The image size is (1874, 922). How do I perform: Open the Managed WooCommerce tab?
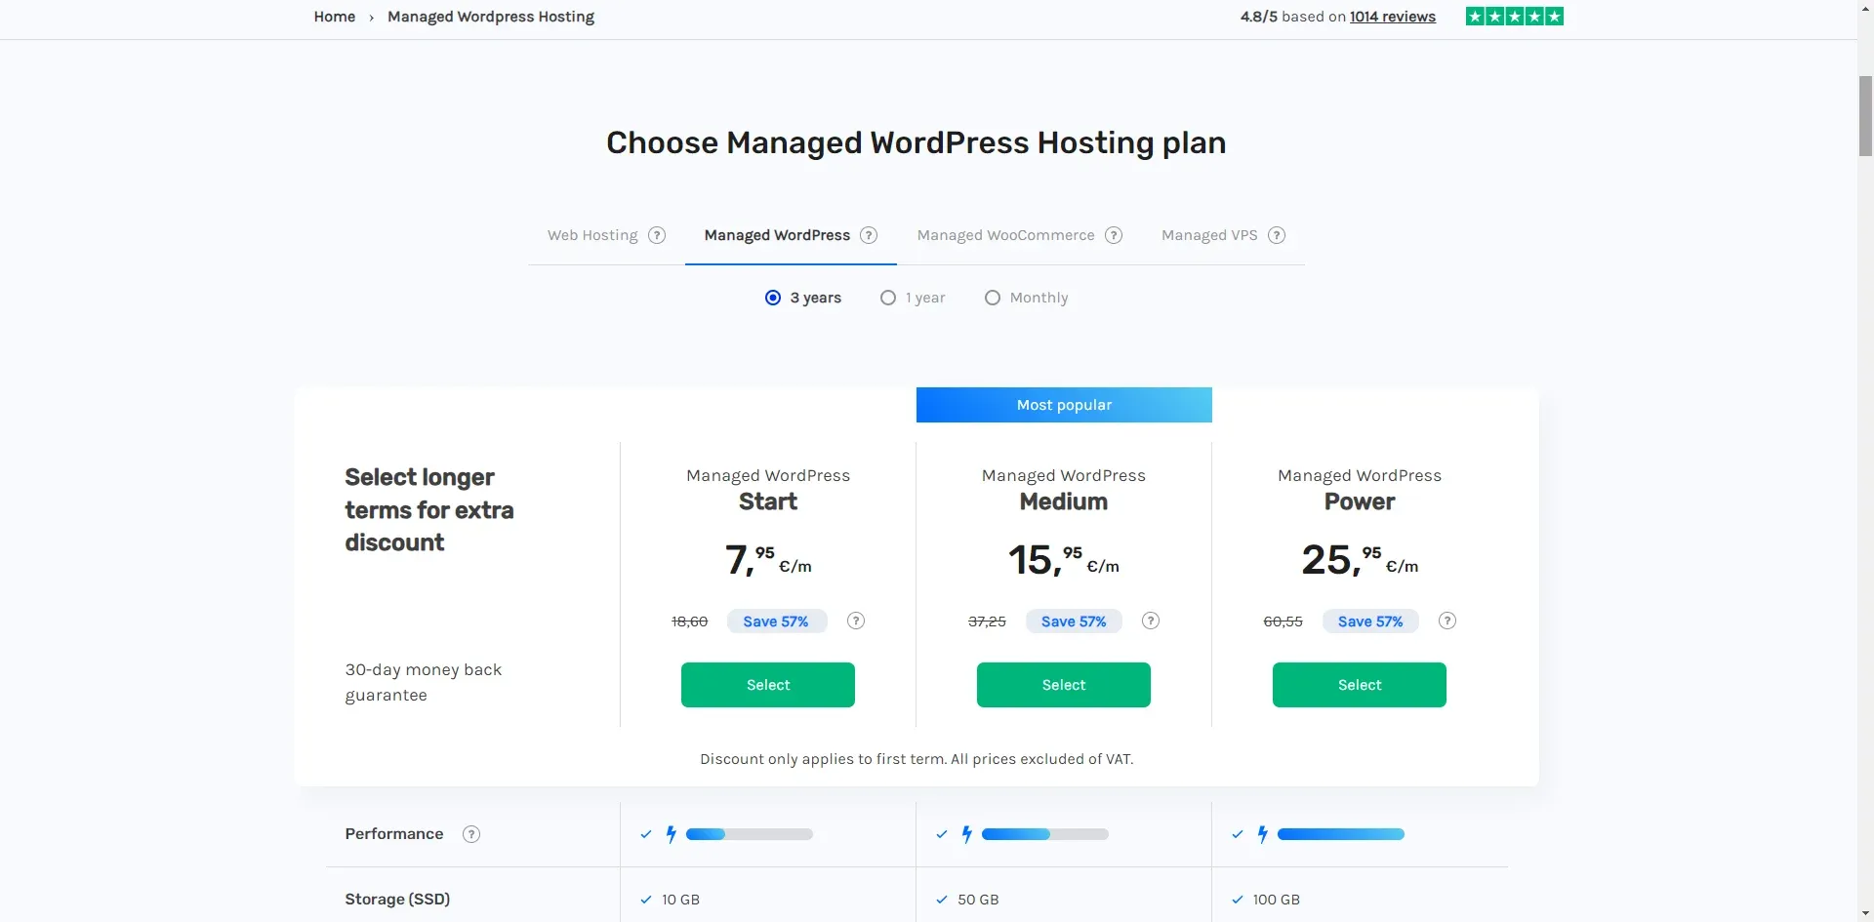[1005, 235]
